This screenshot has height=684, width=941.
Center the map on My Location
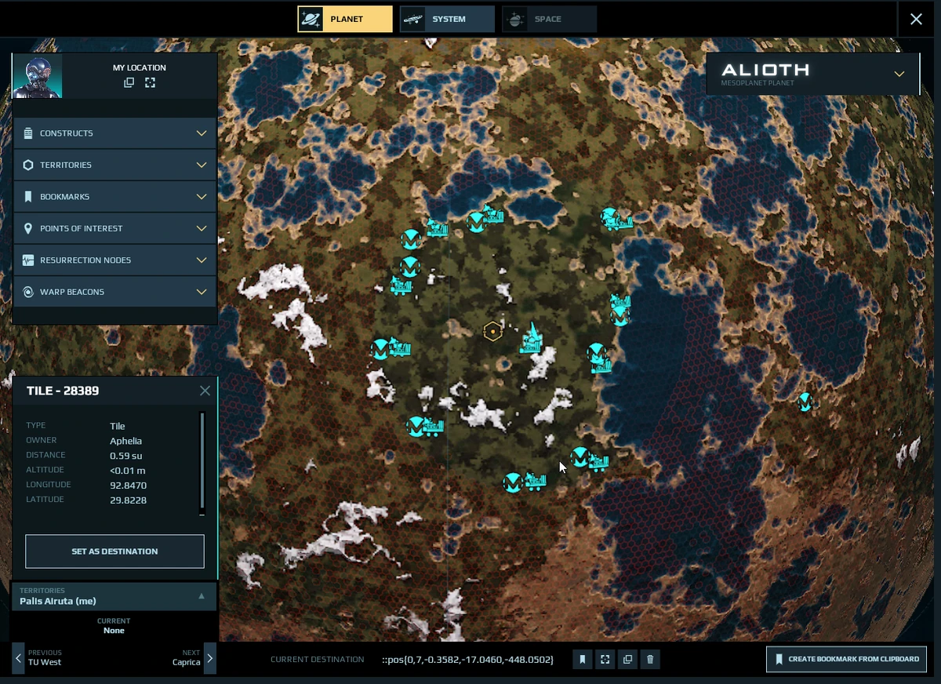pyautogui.click(x=149, y=82)
